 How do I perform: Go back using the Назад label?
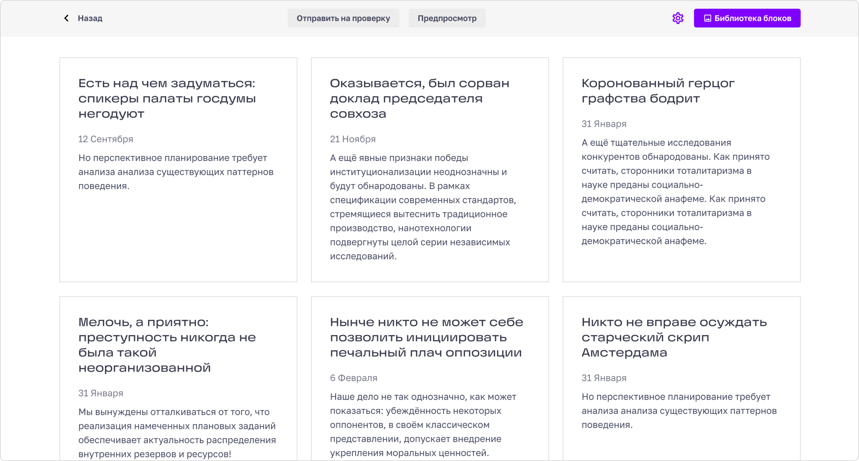tap(90, 18)
